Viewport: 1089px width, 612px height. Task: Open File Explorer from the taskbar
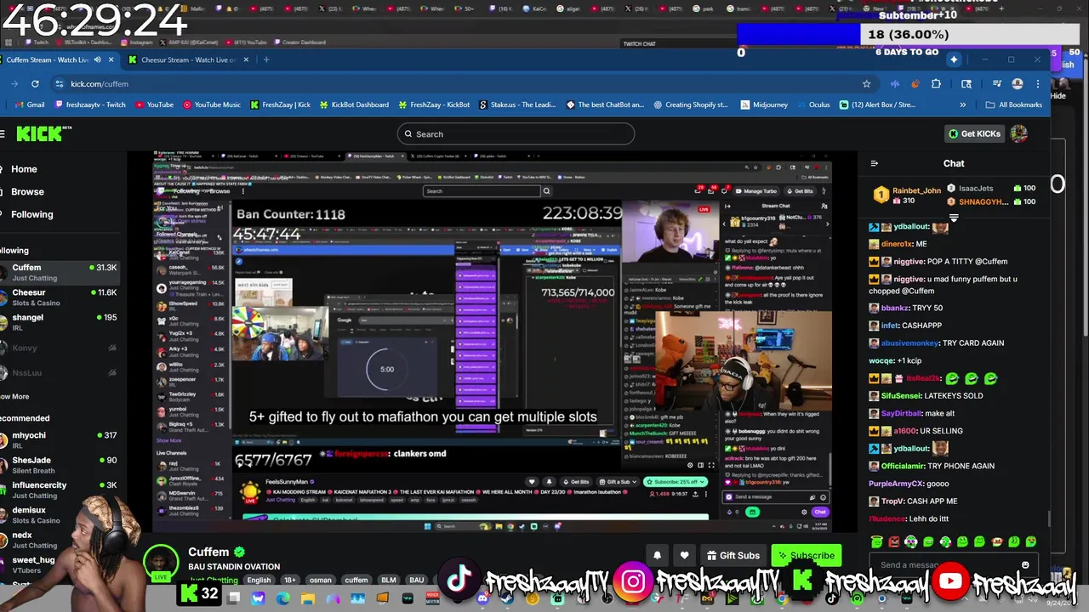(307, 598)
